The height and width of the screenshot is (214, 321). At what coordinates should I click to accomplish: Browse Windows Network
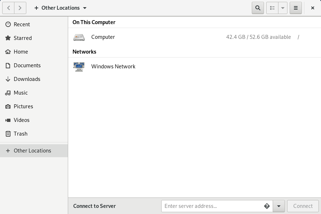pos(113,67)
